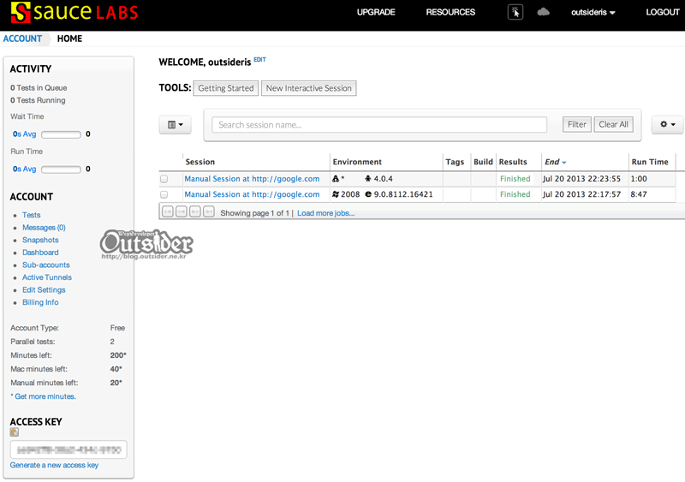Screen dimensions: 685x482
Task: Click Finished result for 22:17:57 session
Action: pyautogui.click(x=515, y=194)
